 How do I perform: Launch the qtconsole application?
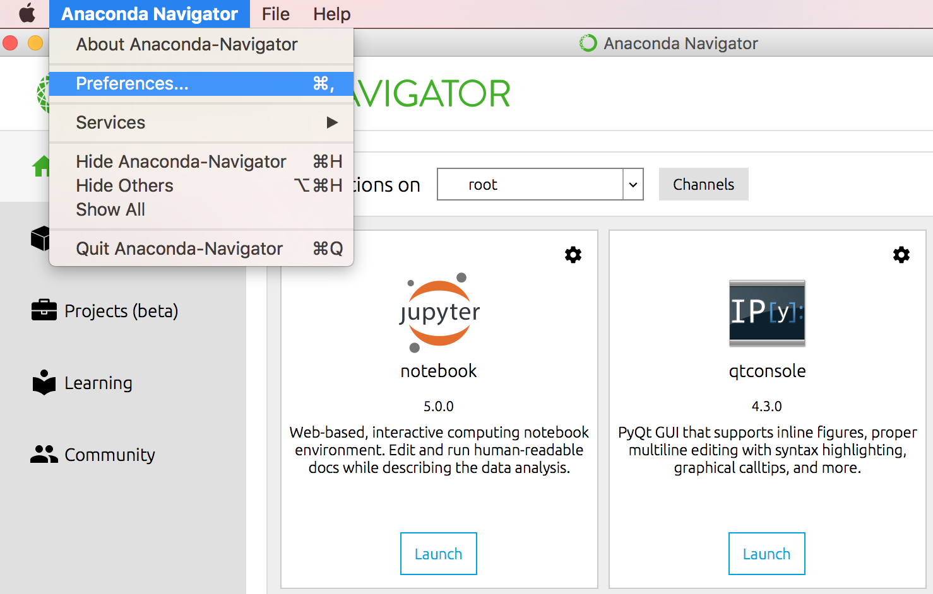pyautogui.click(x=766, y=554)
